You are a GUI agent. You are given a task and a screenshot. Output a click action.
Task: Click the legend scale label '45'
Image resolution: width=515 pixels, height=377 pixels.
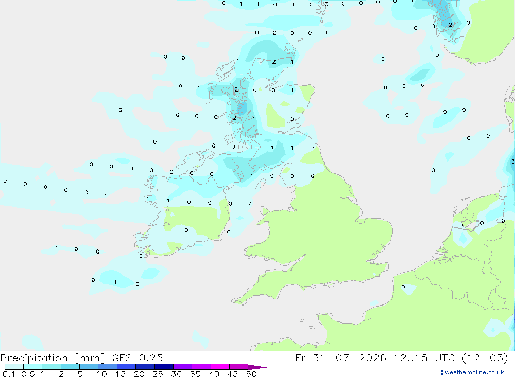click(233, 374)
